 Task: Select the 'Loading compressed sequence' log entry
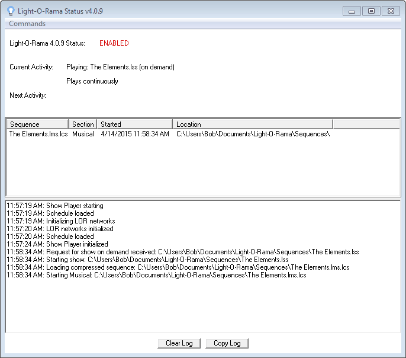click(178, 267)
